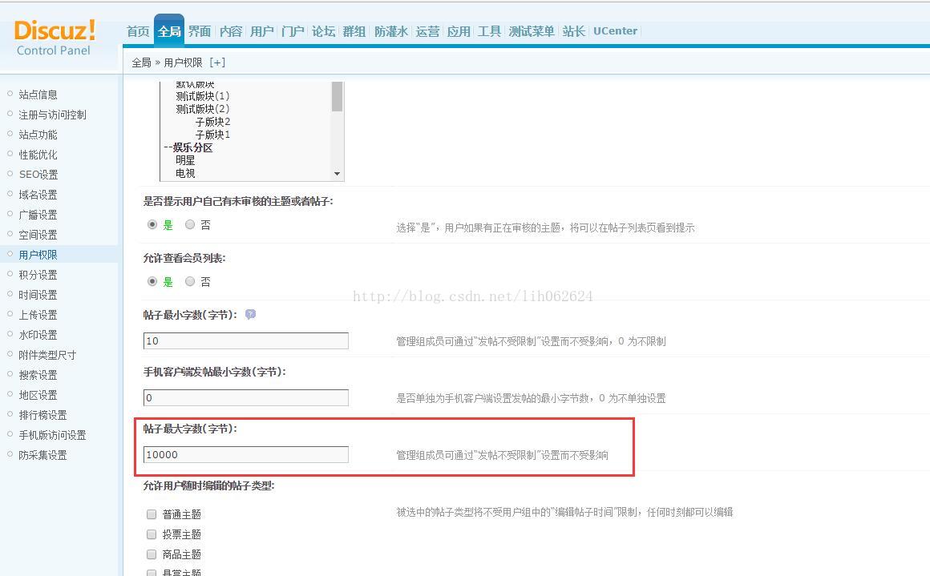This screenshot has height=576, width=930.
Task: Check the 普通主题 checkbox
Action: (152, 514)
